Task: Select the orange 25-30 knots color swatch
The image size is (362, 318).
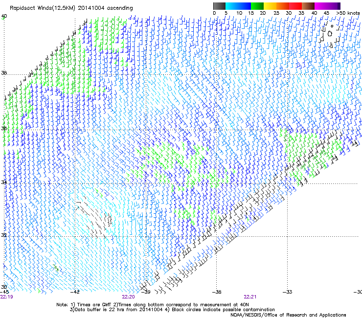Action: 283,6
